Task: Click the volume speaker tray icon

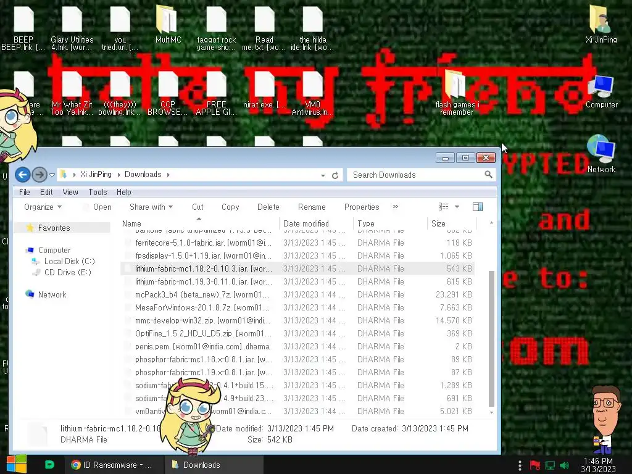Action: (565, 465)
